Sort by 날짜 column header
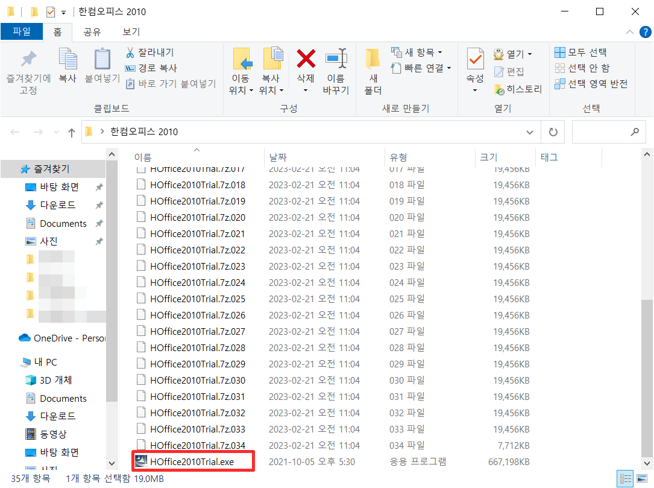 click(278, 157)
